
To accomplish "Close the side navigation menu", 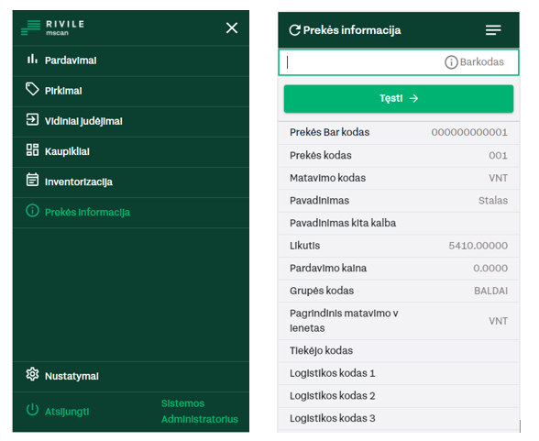I will (x=232, y=28).
